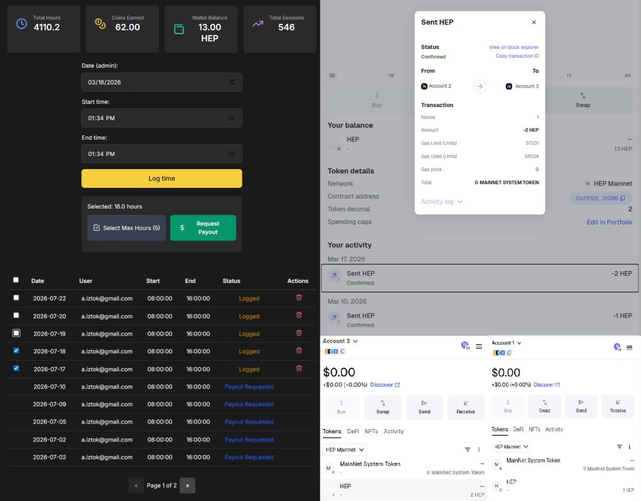The height and width of the screenshot is (501, 641).
Task: Click the Receive icon in Account 1 wallet
Action: point(618,406)
